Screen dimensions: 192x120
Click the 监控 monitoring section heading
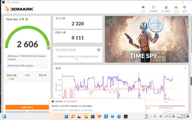click(x=58, y=68)
